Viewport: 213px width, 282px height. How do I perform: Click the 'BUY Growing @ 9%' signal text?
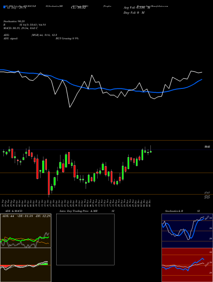pos(67,38)
